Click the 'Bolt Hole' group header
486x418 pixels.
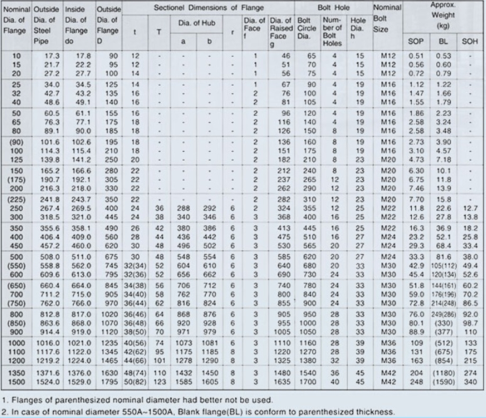(333, 7)
